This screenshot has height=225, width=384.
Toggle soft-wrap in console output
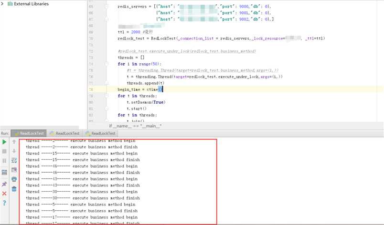[14, 160]
